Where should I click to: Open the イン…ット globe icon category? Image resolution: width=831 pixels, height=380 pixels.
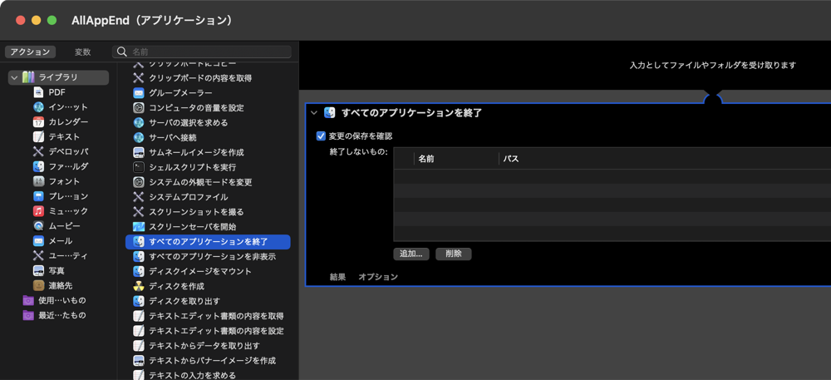[38, 107]
